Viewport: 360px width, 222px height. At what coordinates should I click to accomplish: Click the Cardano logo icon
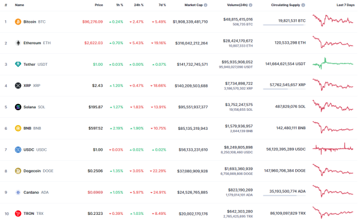coord(18,192)
